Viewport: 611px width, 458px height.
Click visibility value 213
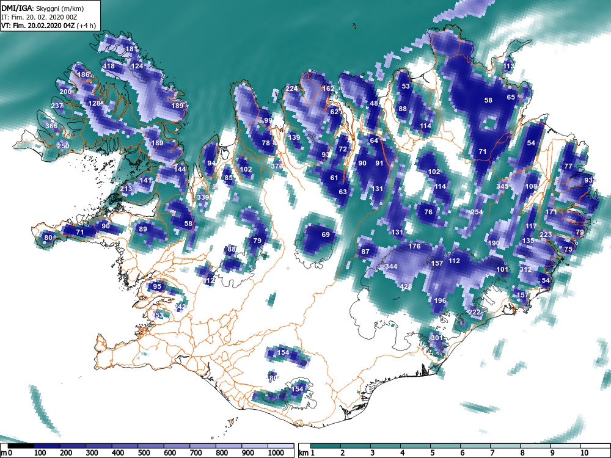point(126,189)
